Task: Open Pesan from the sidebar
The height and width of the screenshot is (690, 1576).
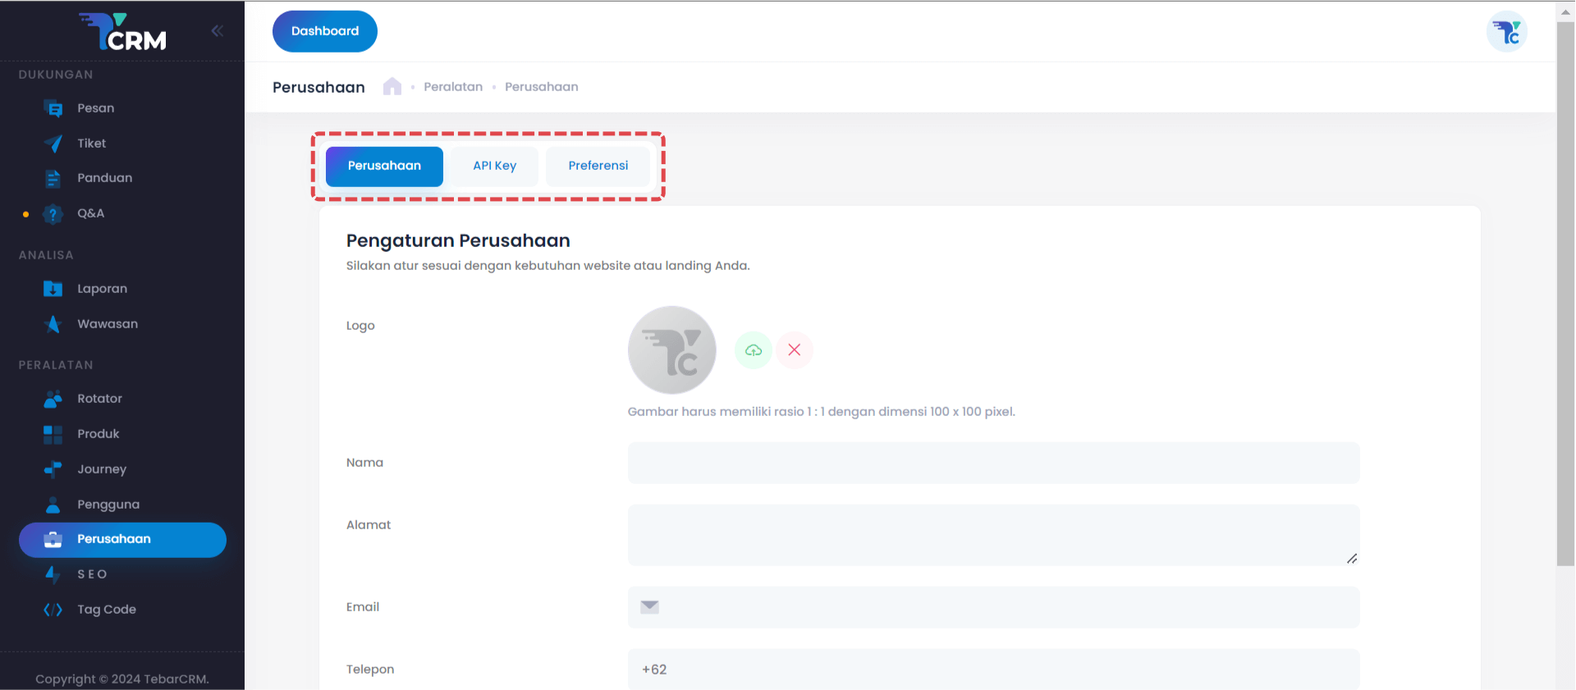Action: coord(95,108)
